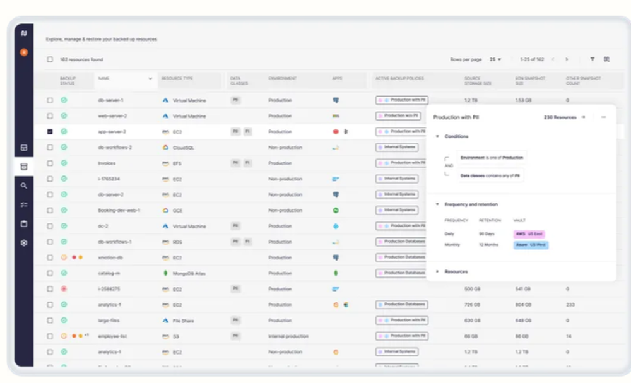Click the 726 GB storage value
The image size is (631, 383).
[x=472, y=305]
